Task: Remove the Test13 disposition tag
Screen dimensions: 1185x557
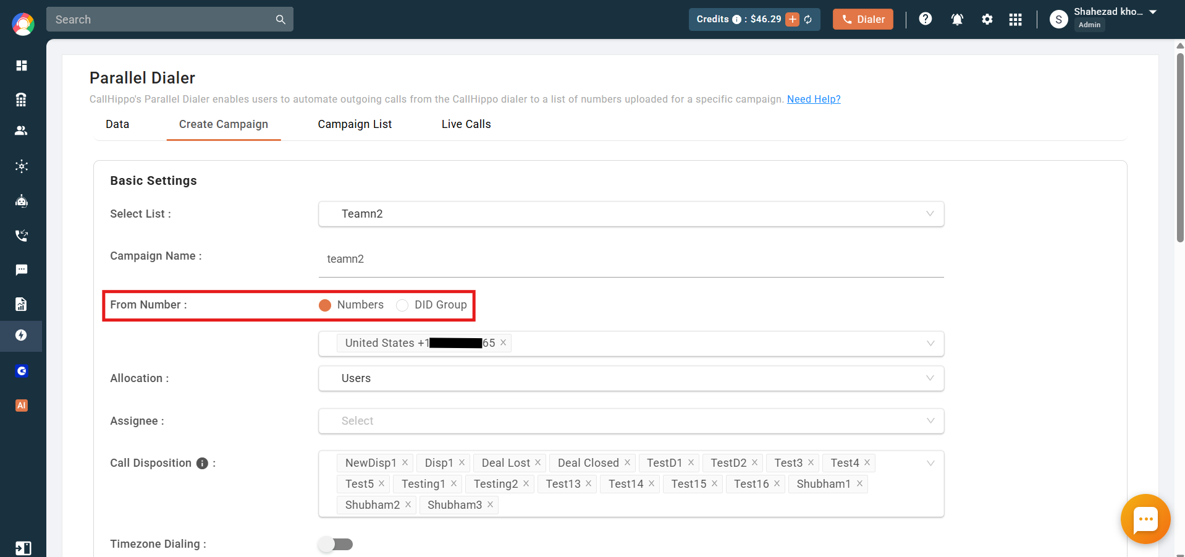Action: [x=588, y=483]
